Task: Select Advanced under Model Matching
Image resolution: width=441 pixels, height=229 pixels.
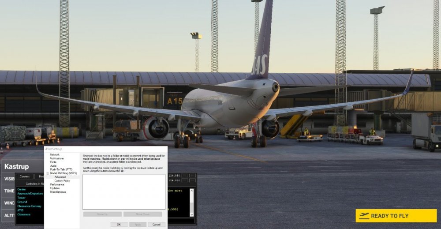Action: 60,177
